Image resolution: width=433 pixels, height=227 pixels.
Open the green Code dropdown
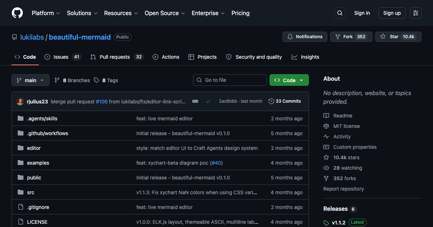(x=289, y=80)
